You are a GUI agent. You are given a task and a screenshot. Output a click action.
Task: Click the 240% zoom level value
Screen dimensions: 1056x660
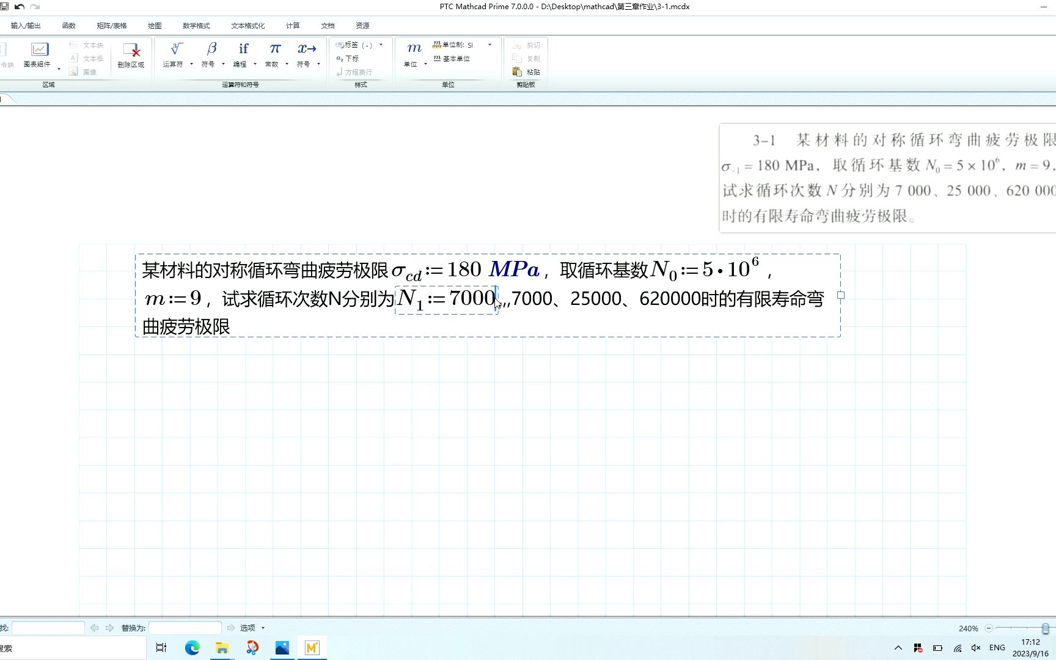968,628
